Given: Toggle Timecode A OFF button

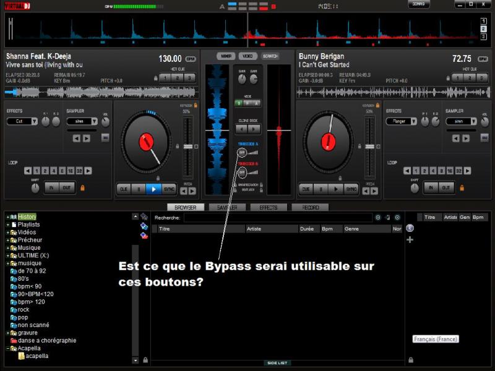Looking at the screenshot, I should click(242, 153).
